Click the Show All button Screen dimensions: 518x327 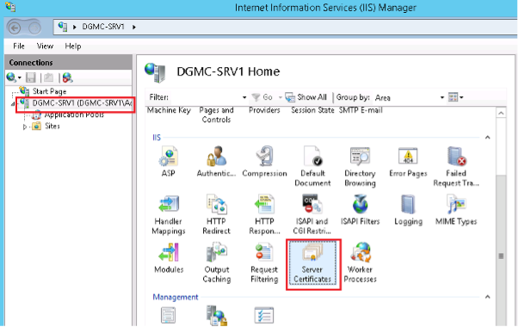pyautogui.click(x=306, y=97)
